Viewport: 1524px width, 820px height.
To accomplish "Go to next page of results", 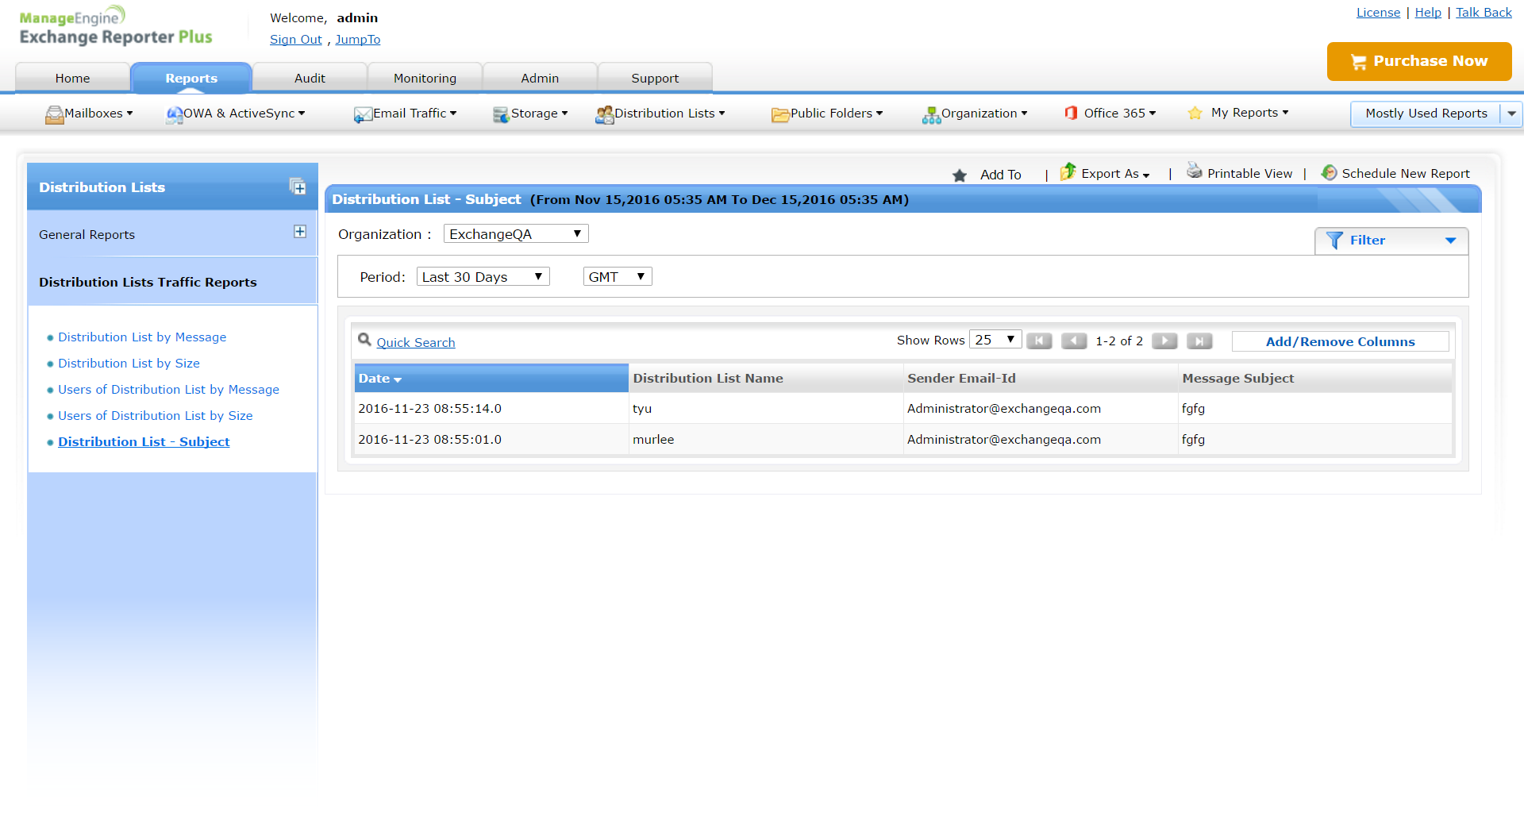I will tap(1164, 341).
